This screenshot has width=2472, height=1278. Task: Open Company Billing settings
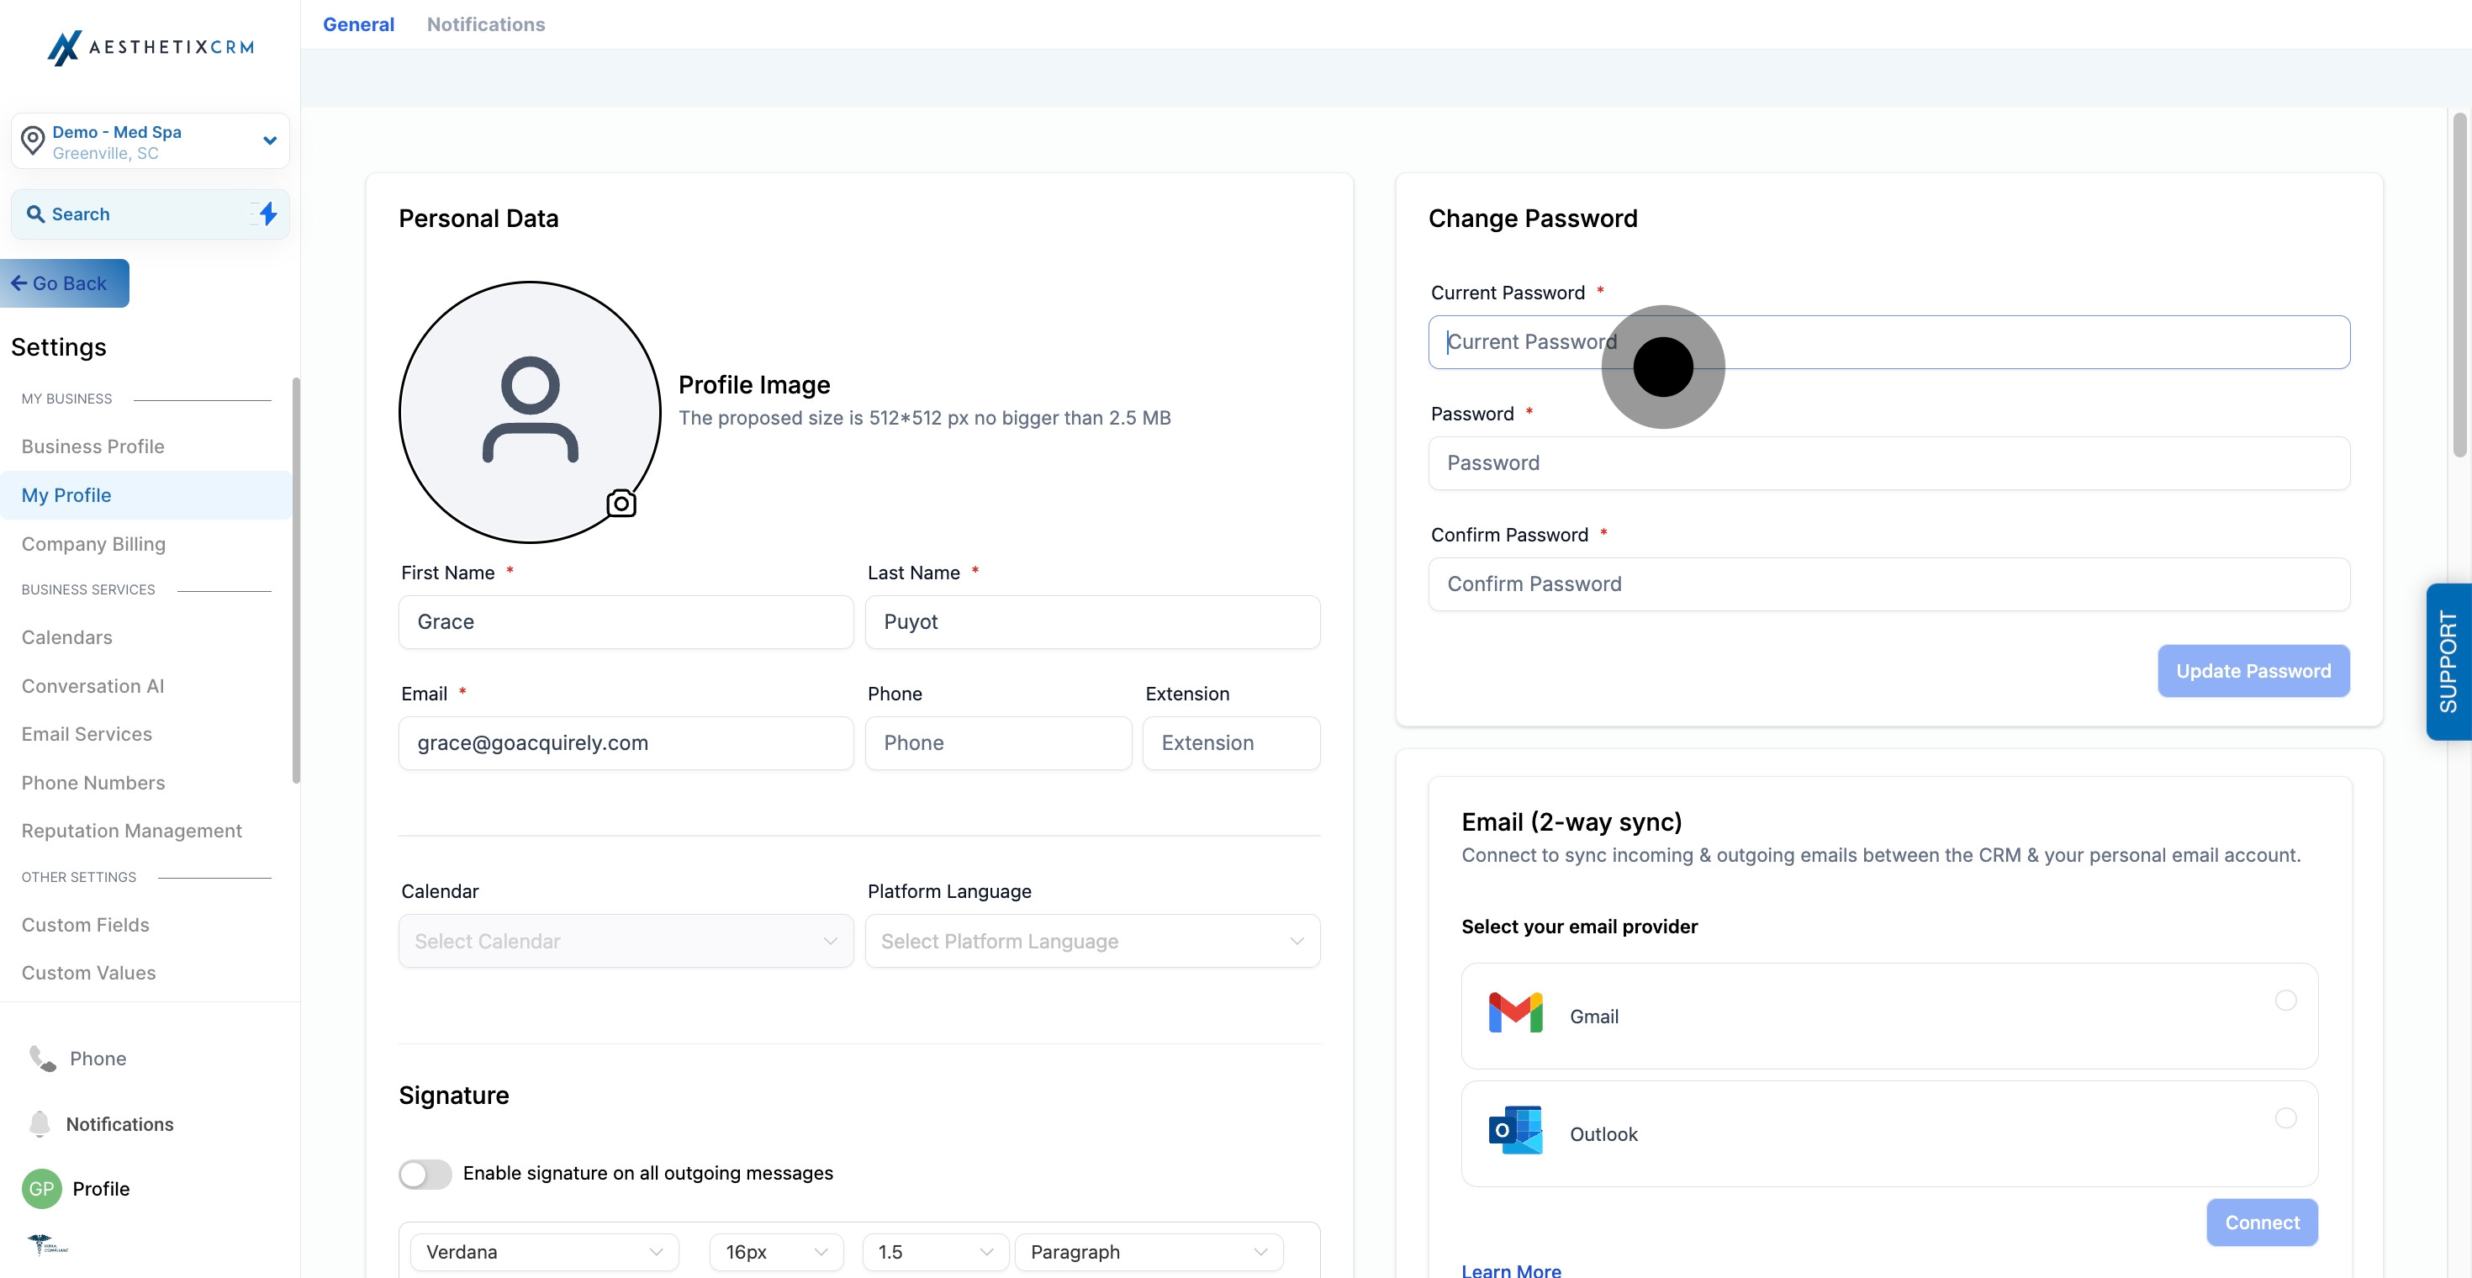[x=93, y=544]
